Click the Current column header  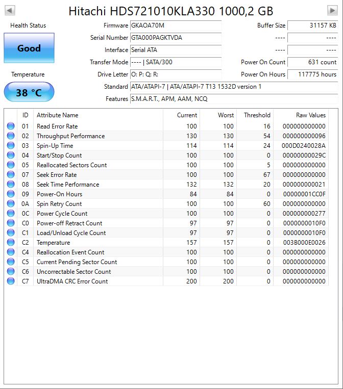point(182,115)
